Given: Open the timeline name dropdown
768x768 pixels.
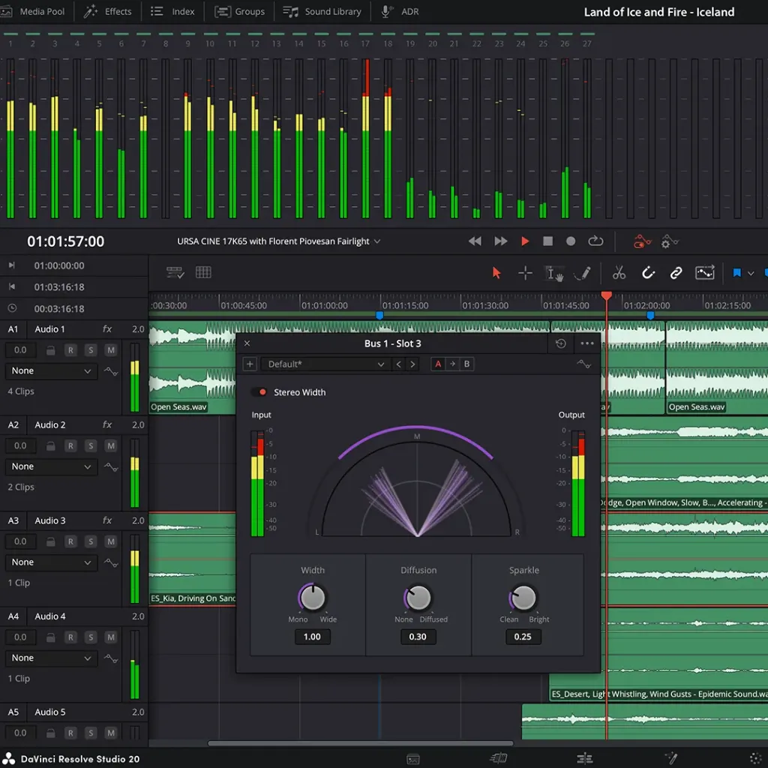Looking at the screenshot, I should [377, 241].
